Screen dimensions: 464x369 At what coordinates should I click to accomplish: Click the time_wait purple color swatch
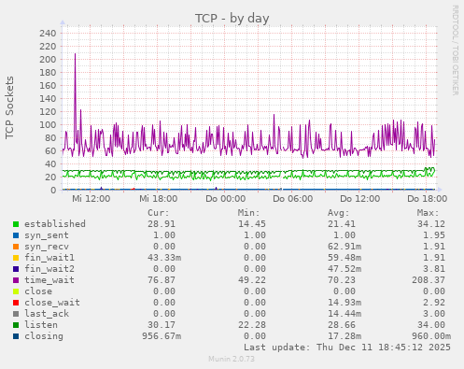pos(16,280)
